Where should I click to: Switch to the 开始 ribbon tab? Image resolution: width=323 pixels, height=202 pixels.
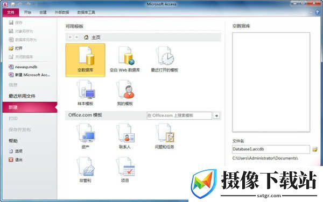coord(27,12)
